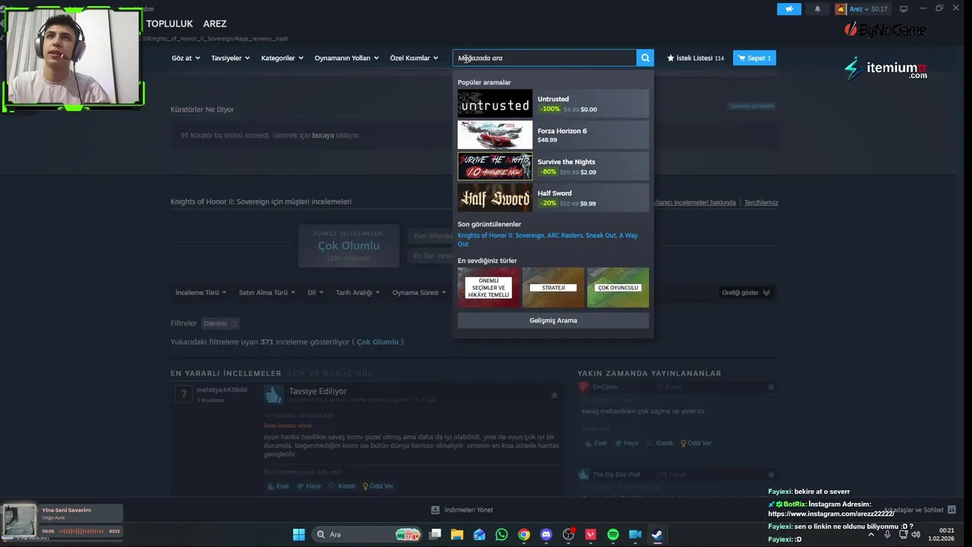Viewport: 972px width, 547px height.
Task: Select Untrusted search suggestion
Action: [553, 103]
